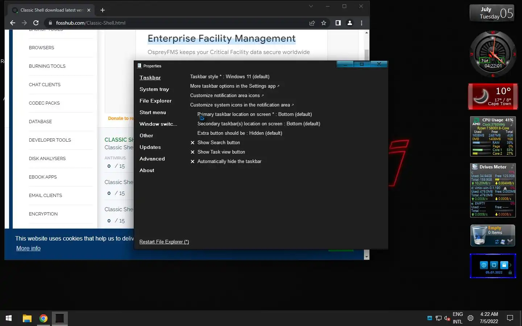Click the Chrome taskbar icon
The image size is (522, 326).
pos(43,318)
